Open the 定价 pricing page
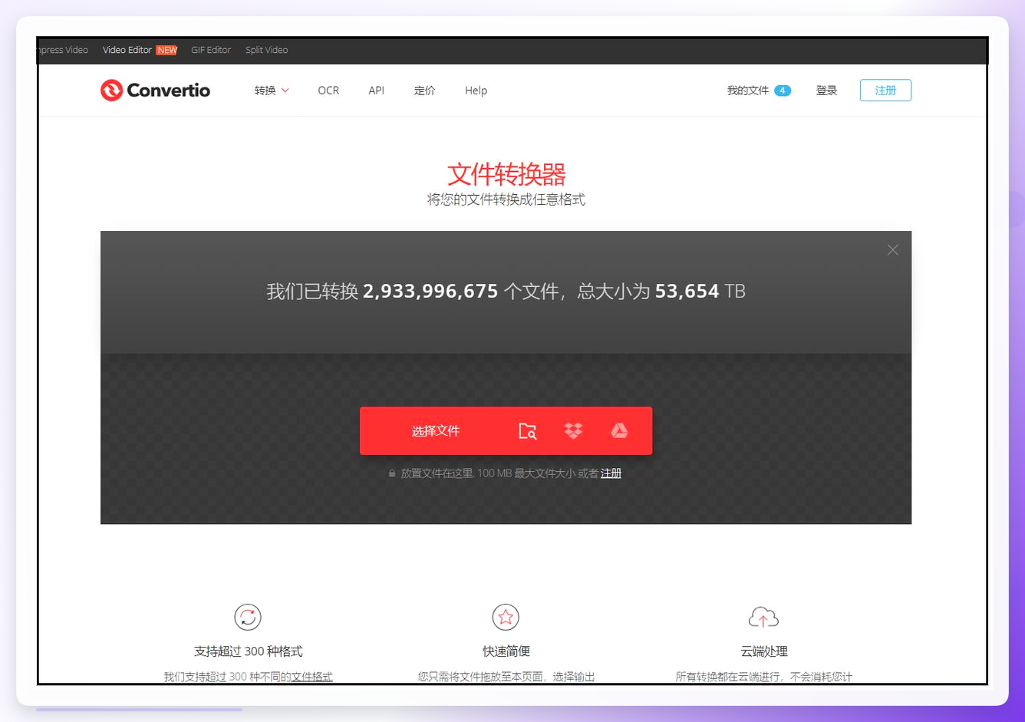Image resolution: width=1025 pixels, height=722 pixels. pos(424,91)
